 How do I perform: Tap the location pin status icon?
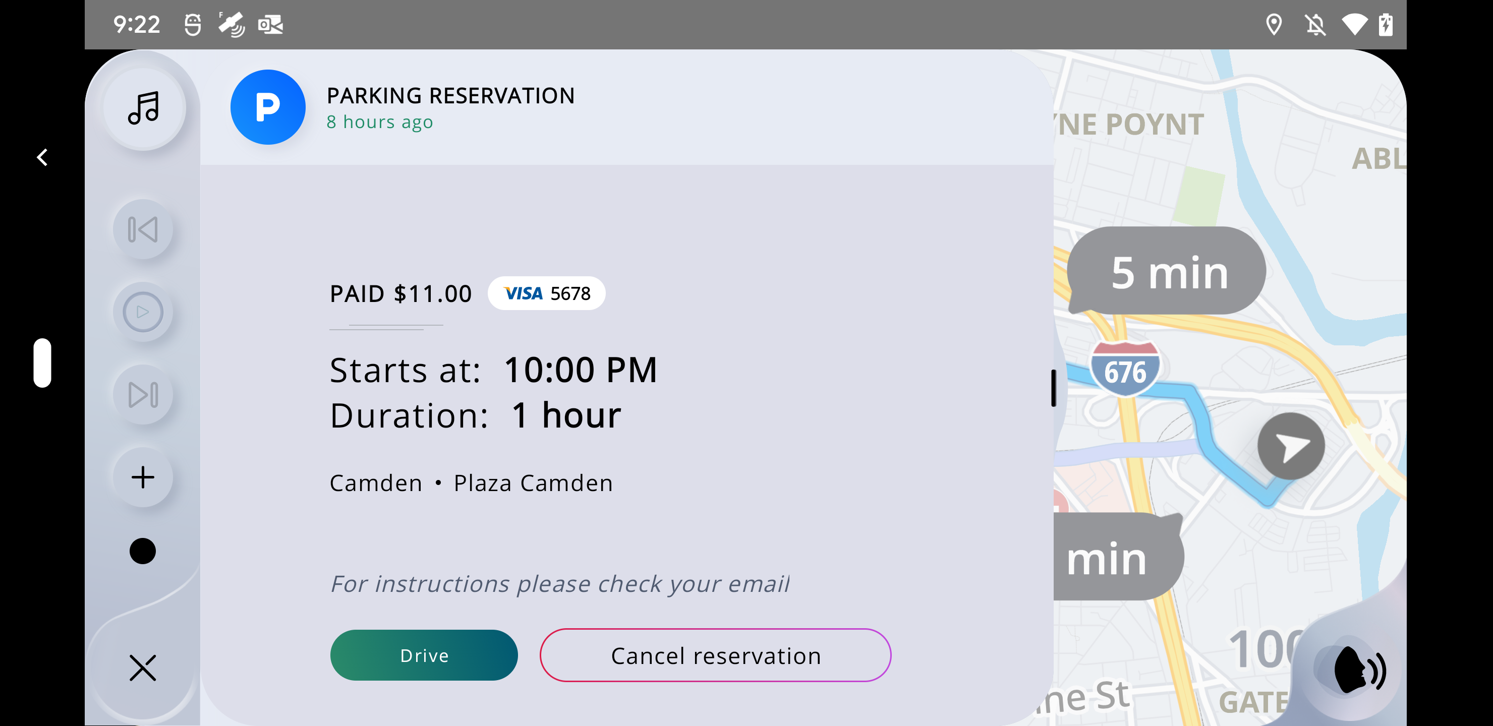click(1274, 25)
